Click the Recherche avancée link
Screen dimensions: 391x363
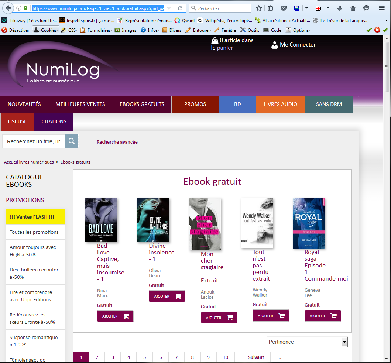pyautogui.click(x=117, y=142)
